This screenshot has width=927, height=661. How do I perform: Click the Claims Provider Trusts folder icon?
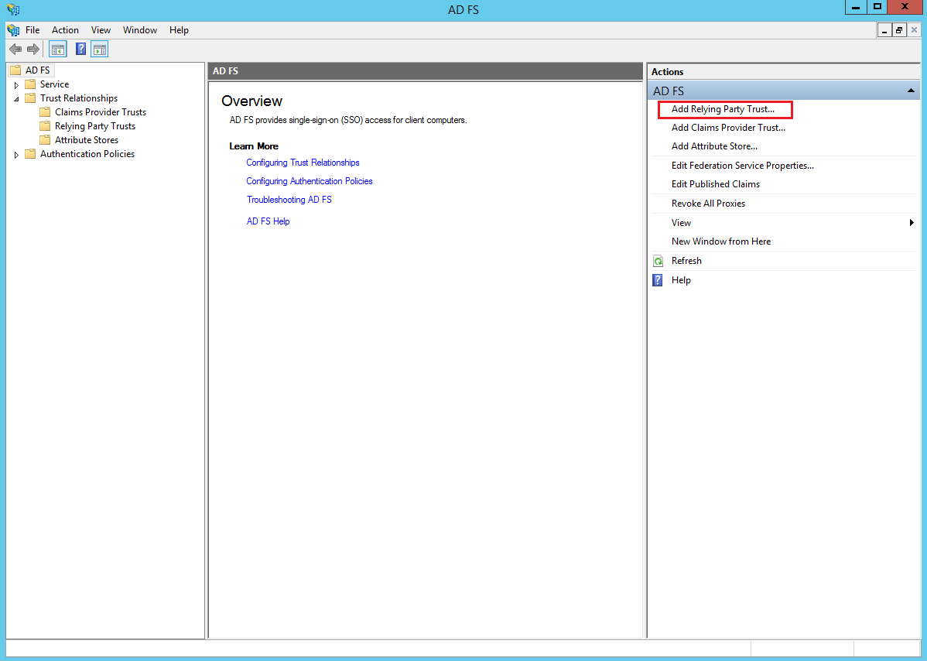[x=45, y=111]
